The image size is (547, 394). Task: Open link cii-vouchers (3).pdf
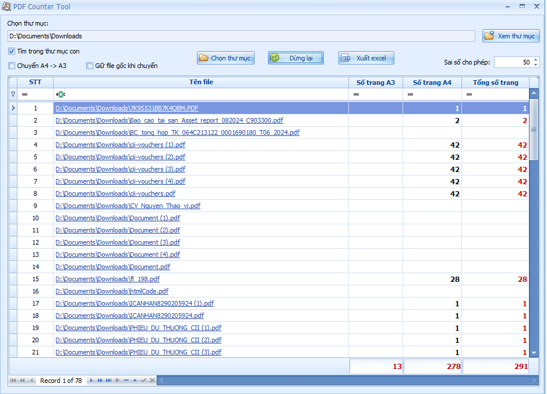point(121,169)
